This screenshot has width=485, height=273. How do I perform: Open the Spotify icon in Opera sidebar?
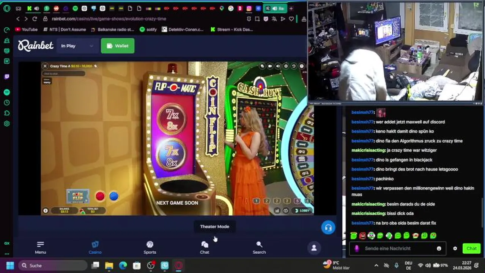[x=6, y=92]
